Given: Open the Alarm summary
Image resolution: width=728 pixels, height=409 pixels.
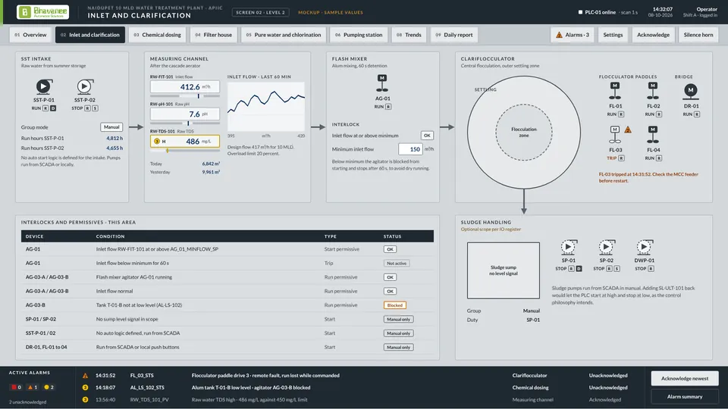Looking at the screenshot, I should coord(684,396).
